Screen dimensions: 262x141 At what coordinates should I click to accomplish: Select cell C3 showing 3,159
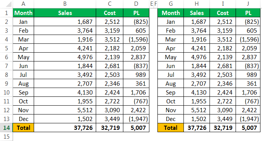click(110, 30)
